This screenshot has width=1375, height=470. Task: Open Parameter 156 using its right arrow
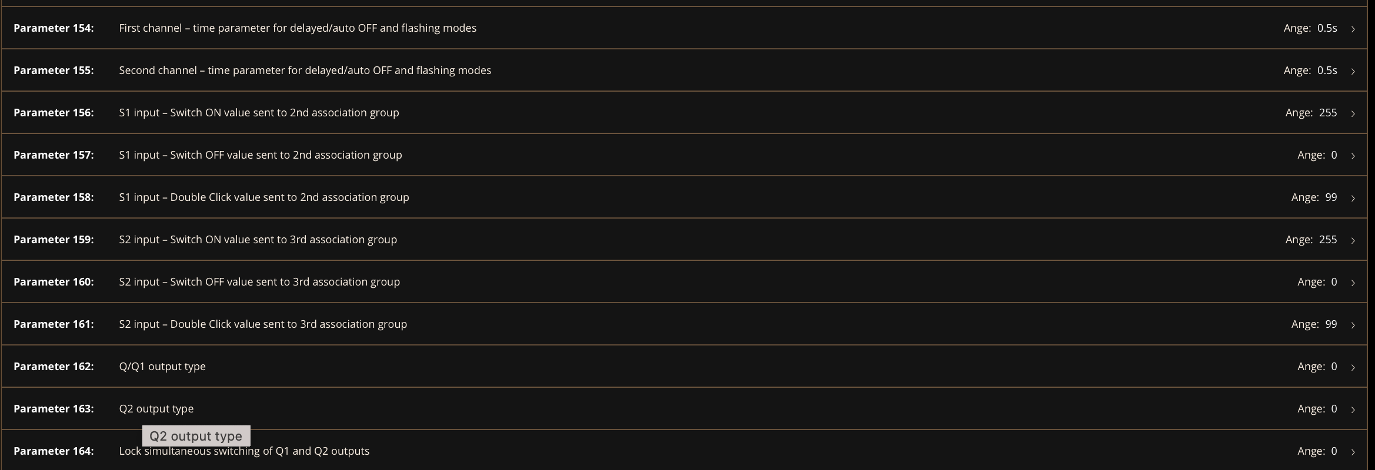click(x=1353, y=113)
